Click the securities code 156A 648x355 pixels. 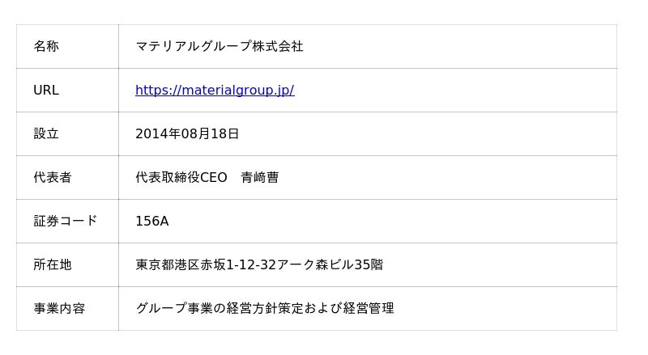[152, 222]
